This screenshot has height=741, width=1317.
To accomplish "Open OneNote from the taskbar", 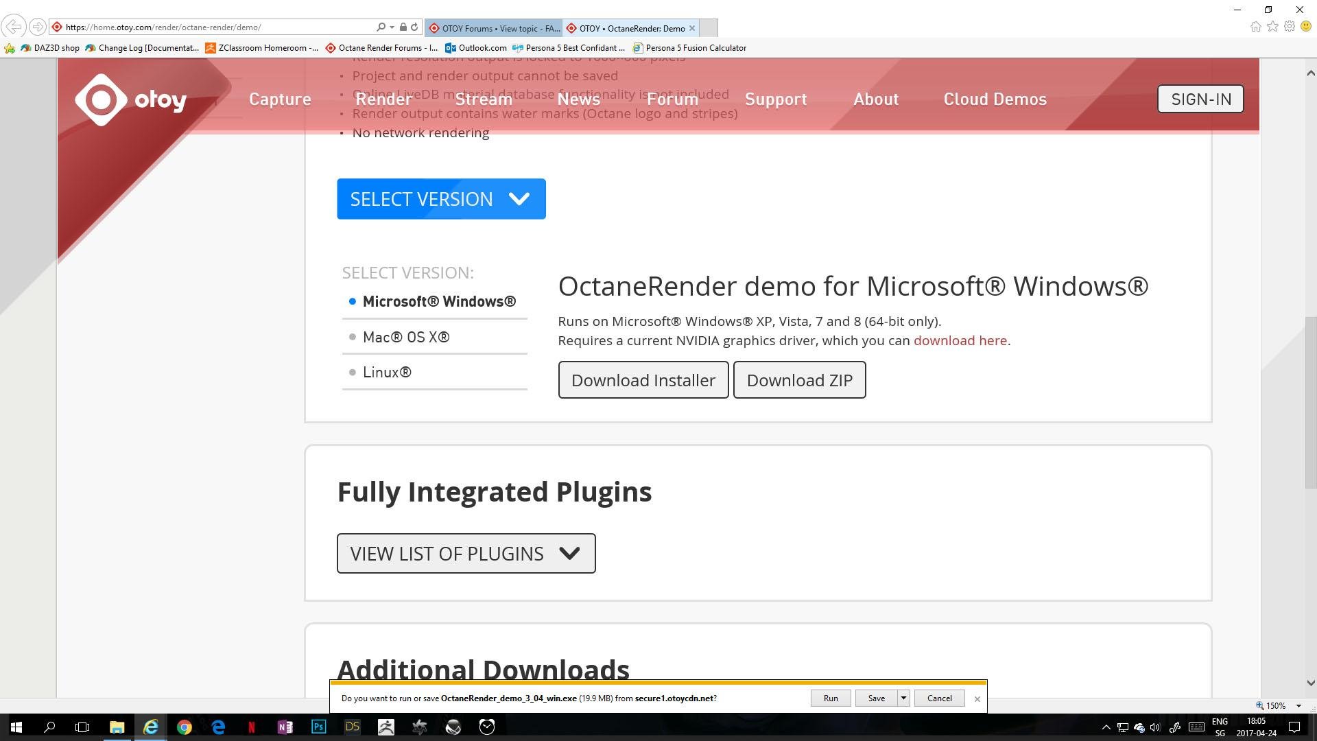I will [285, 727].
